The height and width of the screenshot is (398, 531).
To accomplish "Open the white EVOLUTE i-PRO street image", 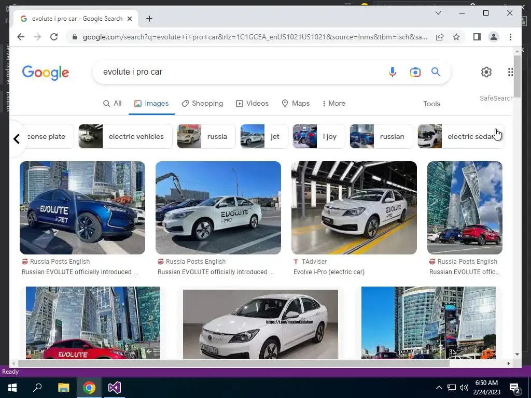I will tap(218, 208).
